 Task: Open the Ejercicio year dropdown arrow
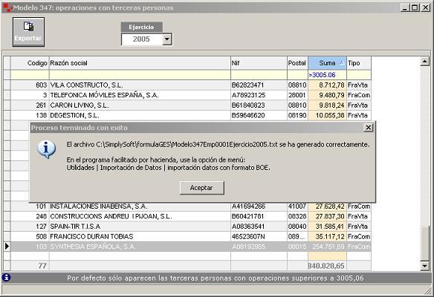[x=166, y=39]
